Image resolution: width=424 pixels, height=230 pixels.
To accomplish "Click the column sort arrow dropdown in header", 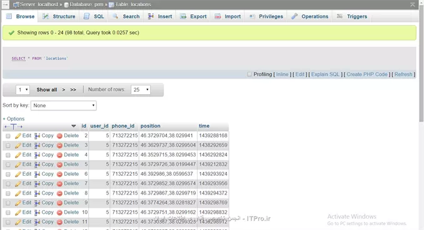I will 74,126.
